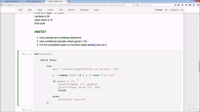Click 'break' in the first hint
The height and width of the screenshot is (112, 200).
click(x=50, y=38)
